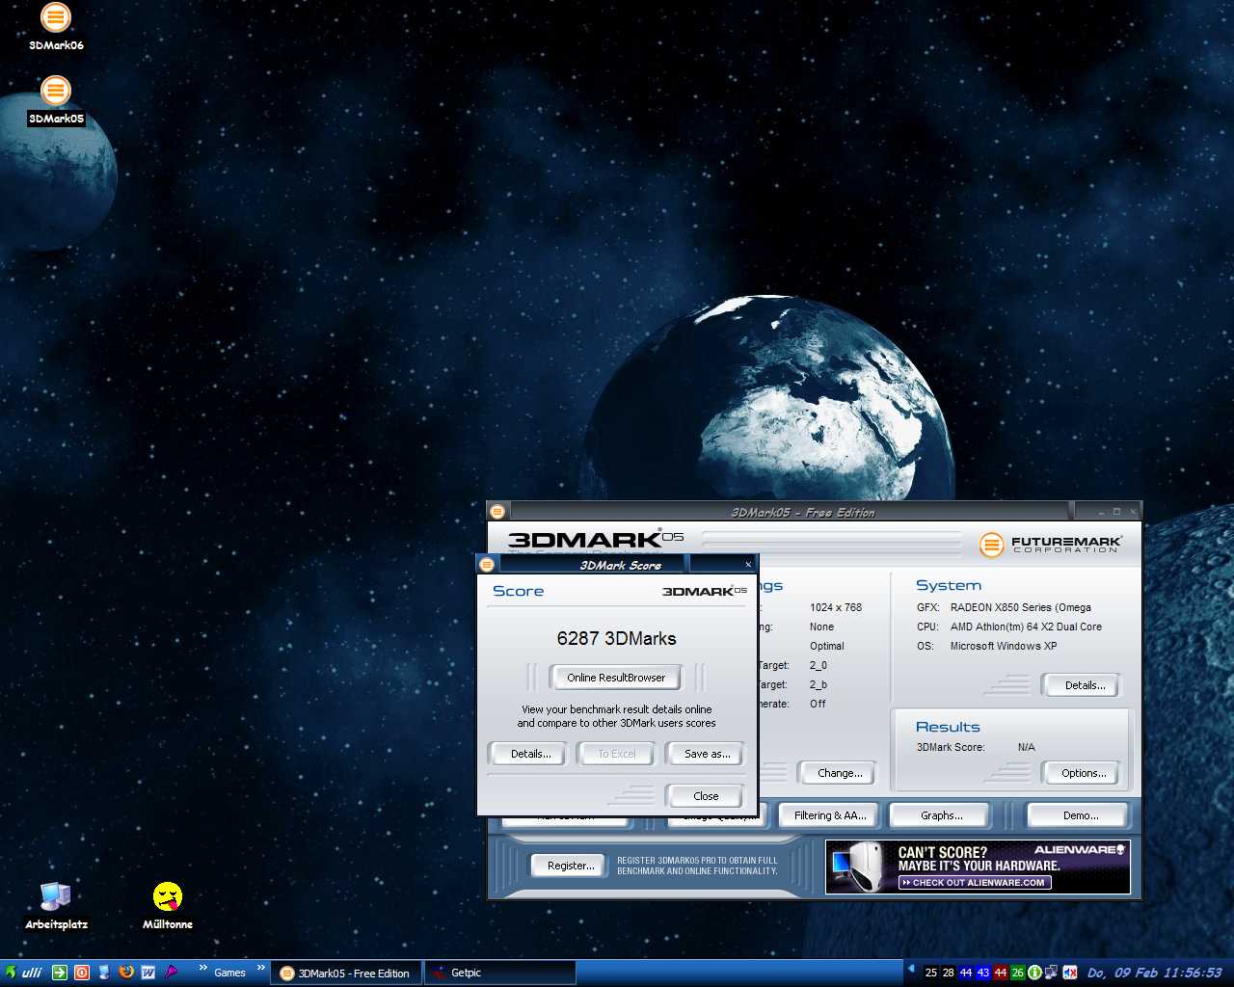This screenshot has width=1234, height=987.
Task: Click the 3DMark05 main window title icon
Action: [x=497, y=512]
